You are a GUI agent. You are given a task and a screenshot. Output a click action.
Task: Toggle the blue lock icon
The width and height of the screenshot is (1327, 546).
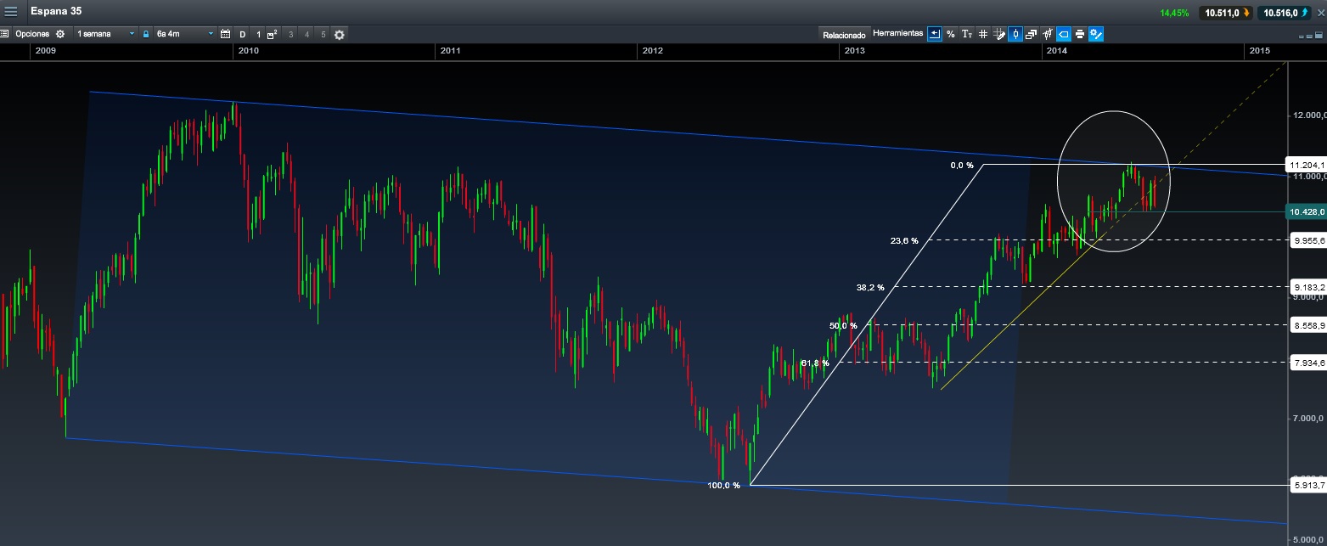[146, 34]
